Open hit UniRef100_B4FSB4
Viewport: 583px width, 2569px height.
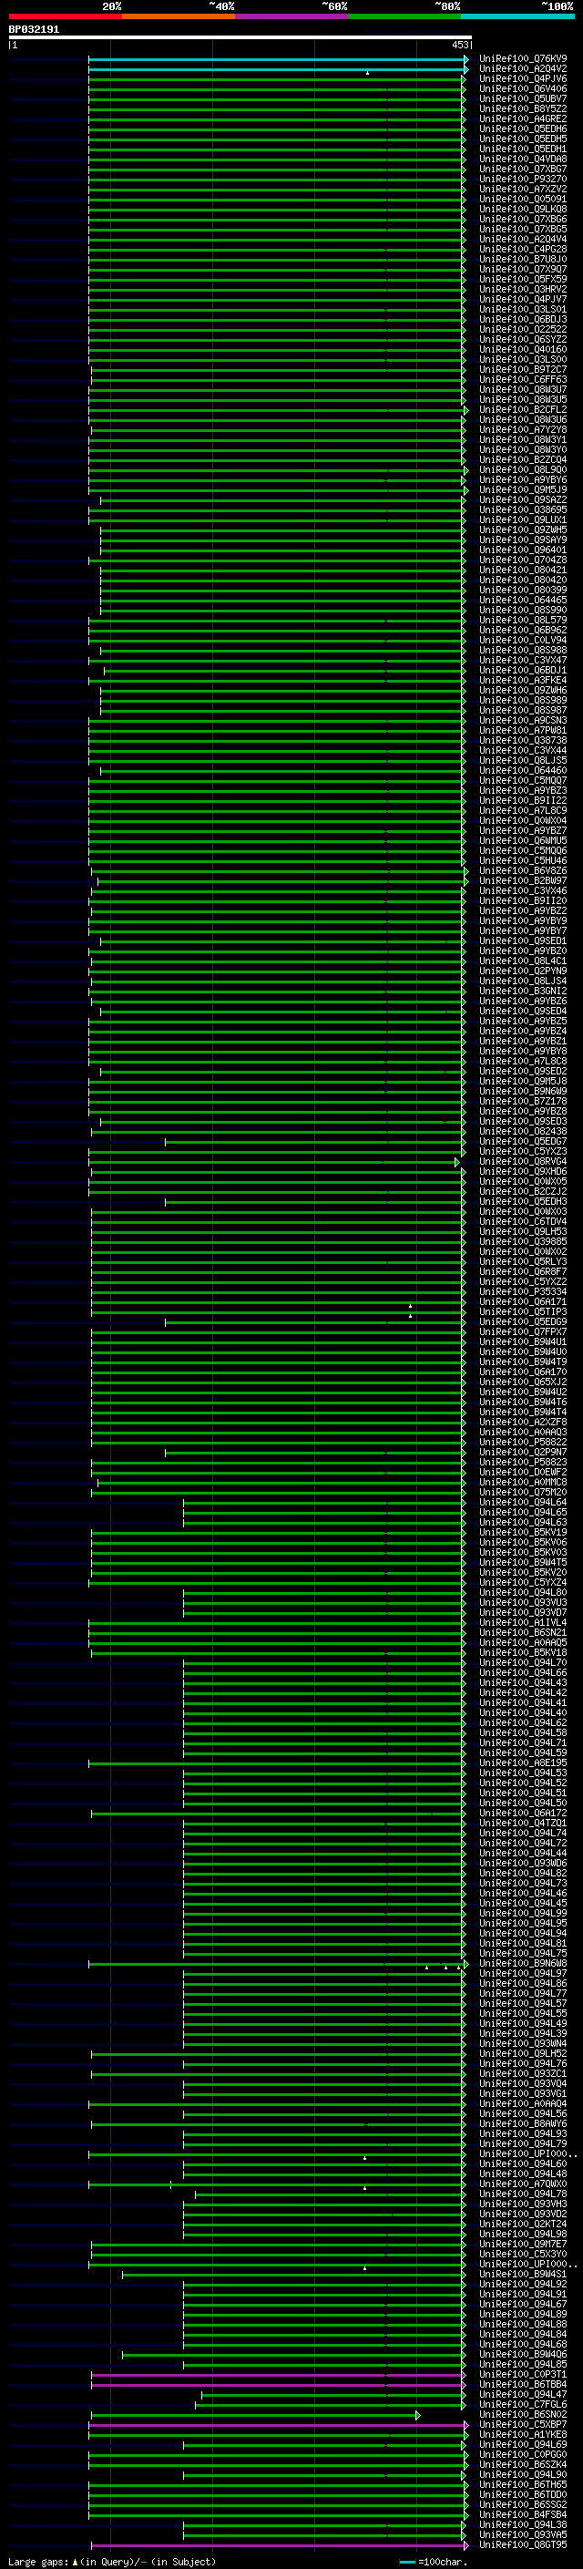pyautogui.click(x=523, y=2514)
